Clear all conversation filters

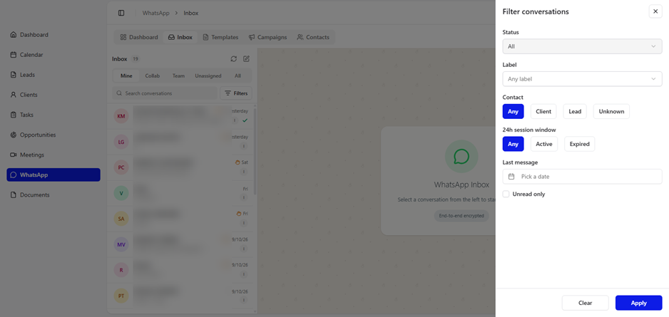click(585, 303)
